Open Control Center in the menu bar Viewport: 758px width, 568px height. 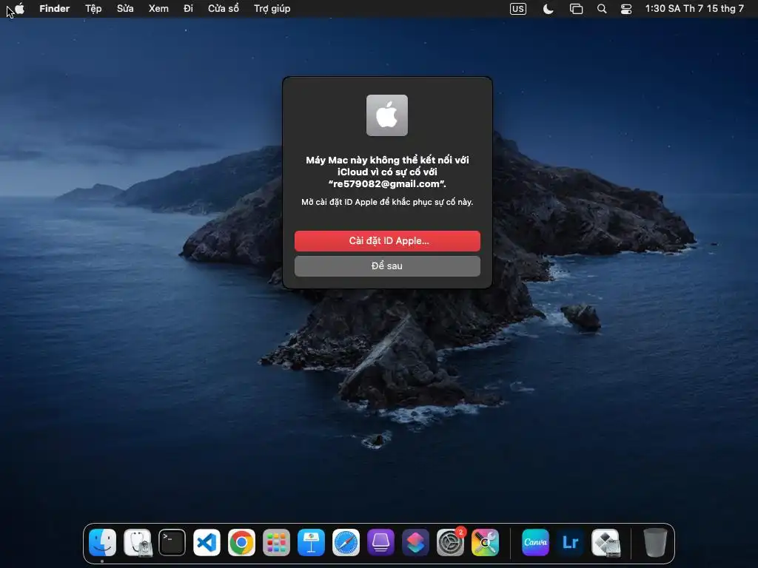626,9
